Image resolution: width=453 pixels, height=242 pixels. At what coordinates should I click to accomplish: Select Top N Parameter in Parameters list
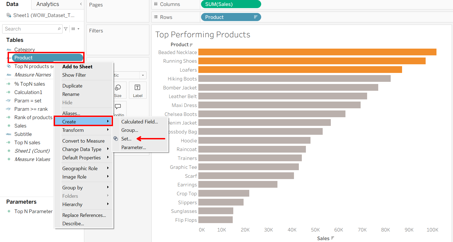click(x=33, y=211)
